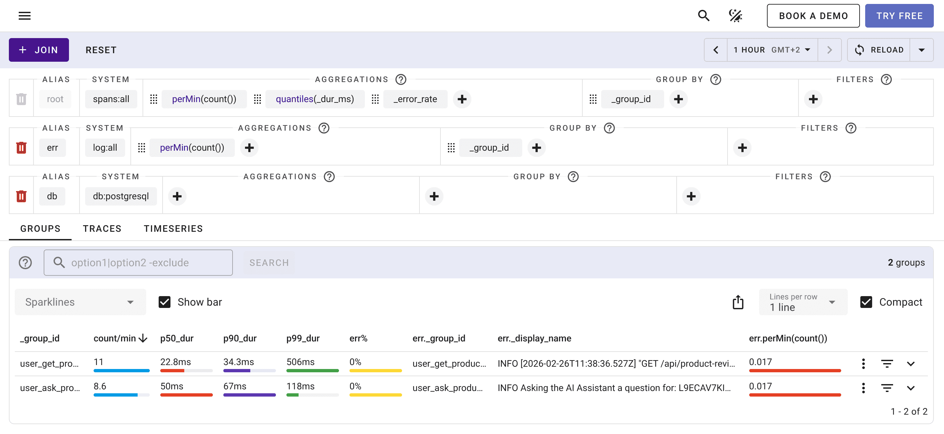Open the navigation hamburger menu
944x434 pixels.
pyautogui.click(x=24, y=15)
